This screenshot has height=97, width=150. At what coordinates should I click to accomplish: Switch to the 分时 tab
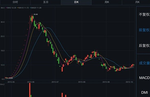[15, 2]
